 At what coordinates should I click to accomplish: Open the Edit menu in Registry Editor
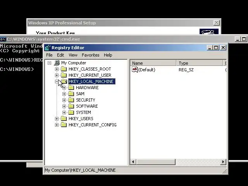coord(60,55)
